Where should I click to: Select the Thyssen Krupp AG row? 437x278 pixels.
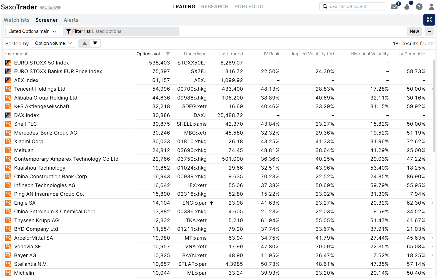click(x=218, y=220)
